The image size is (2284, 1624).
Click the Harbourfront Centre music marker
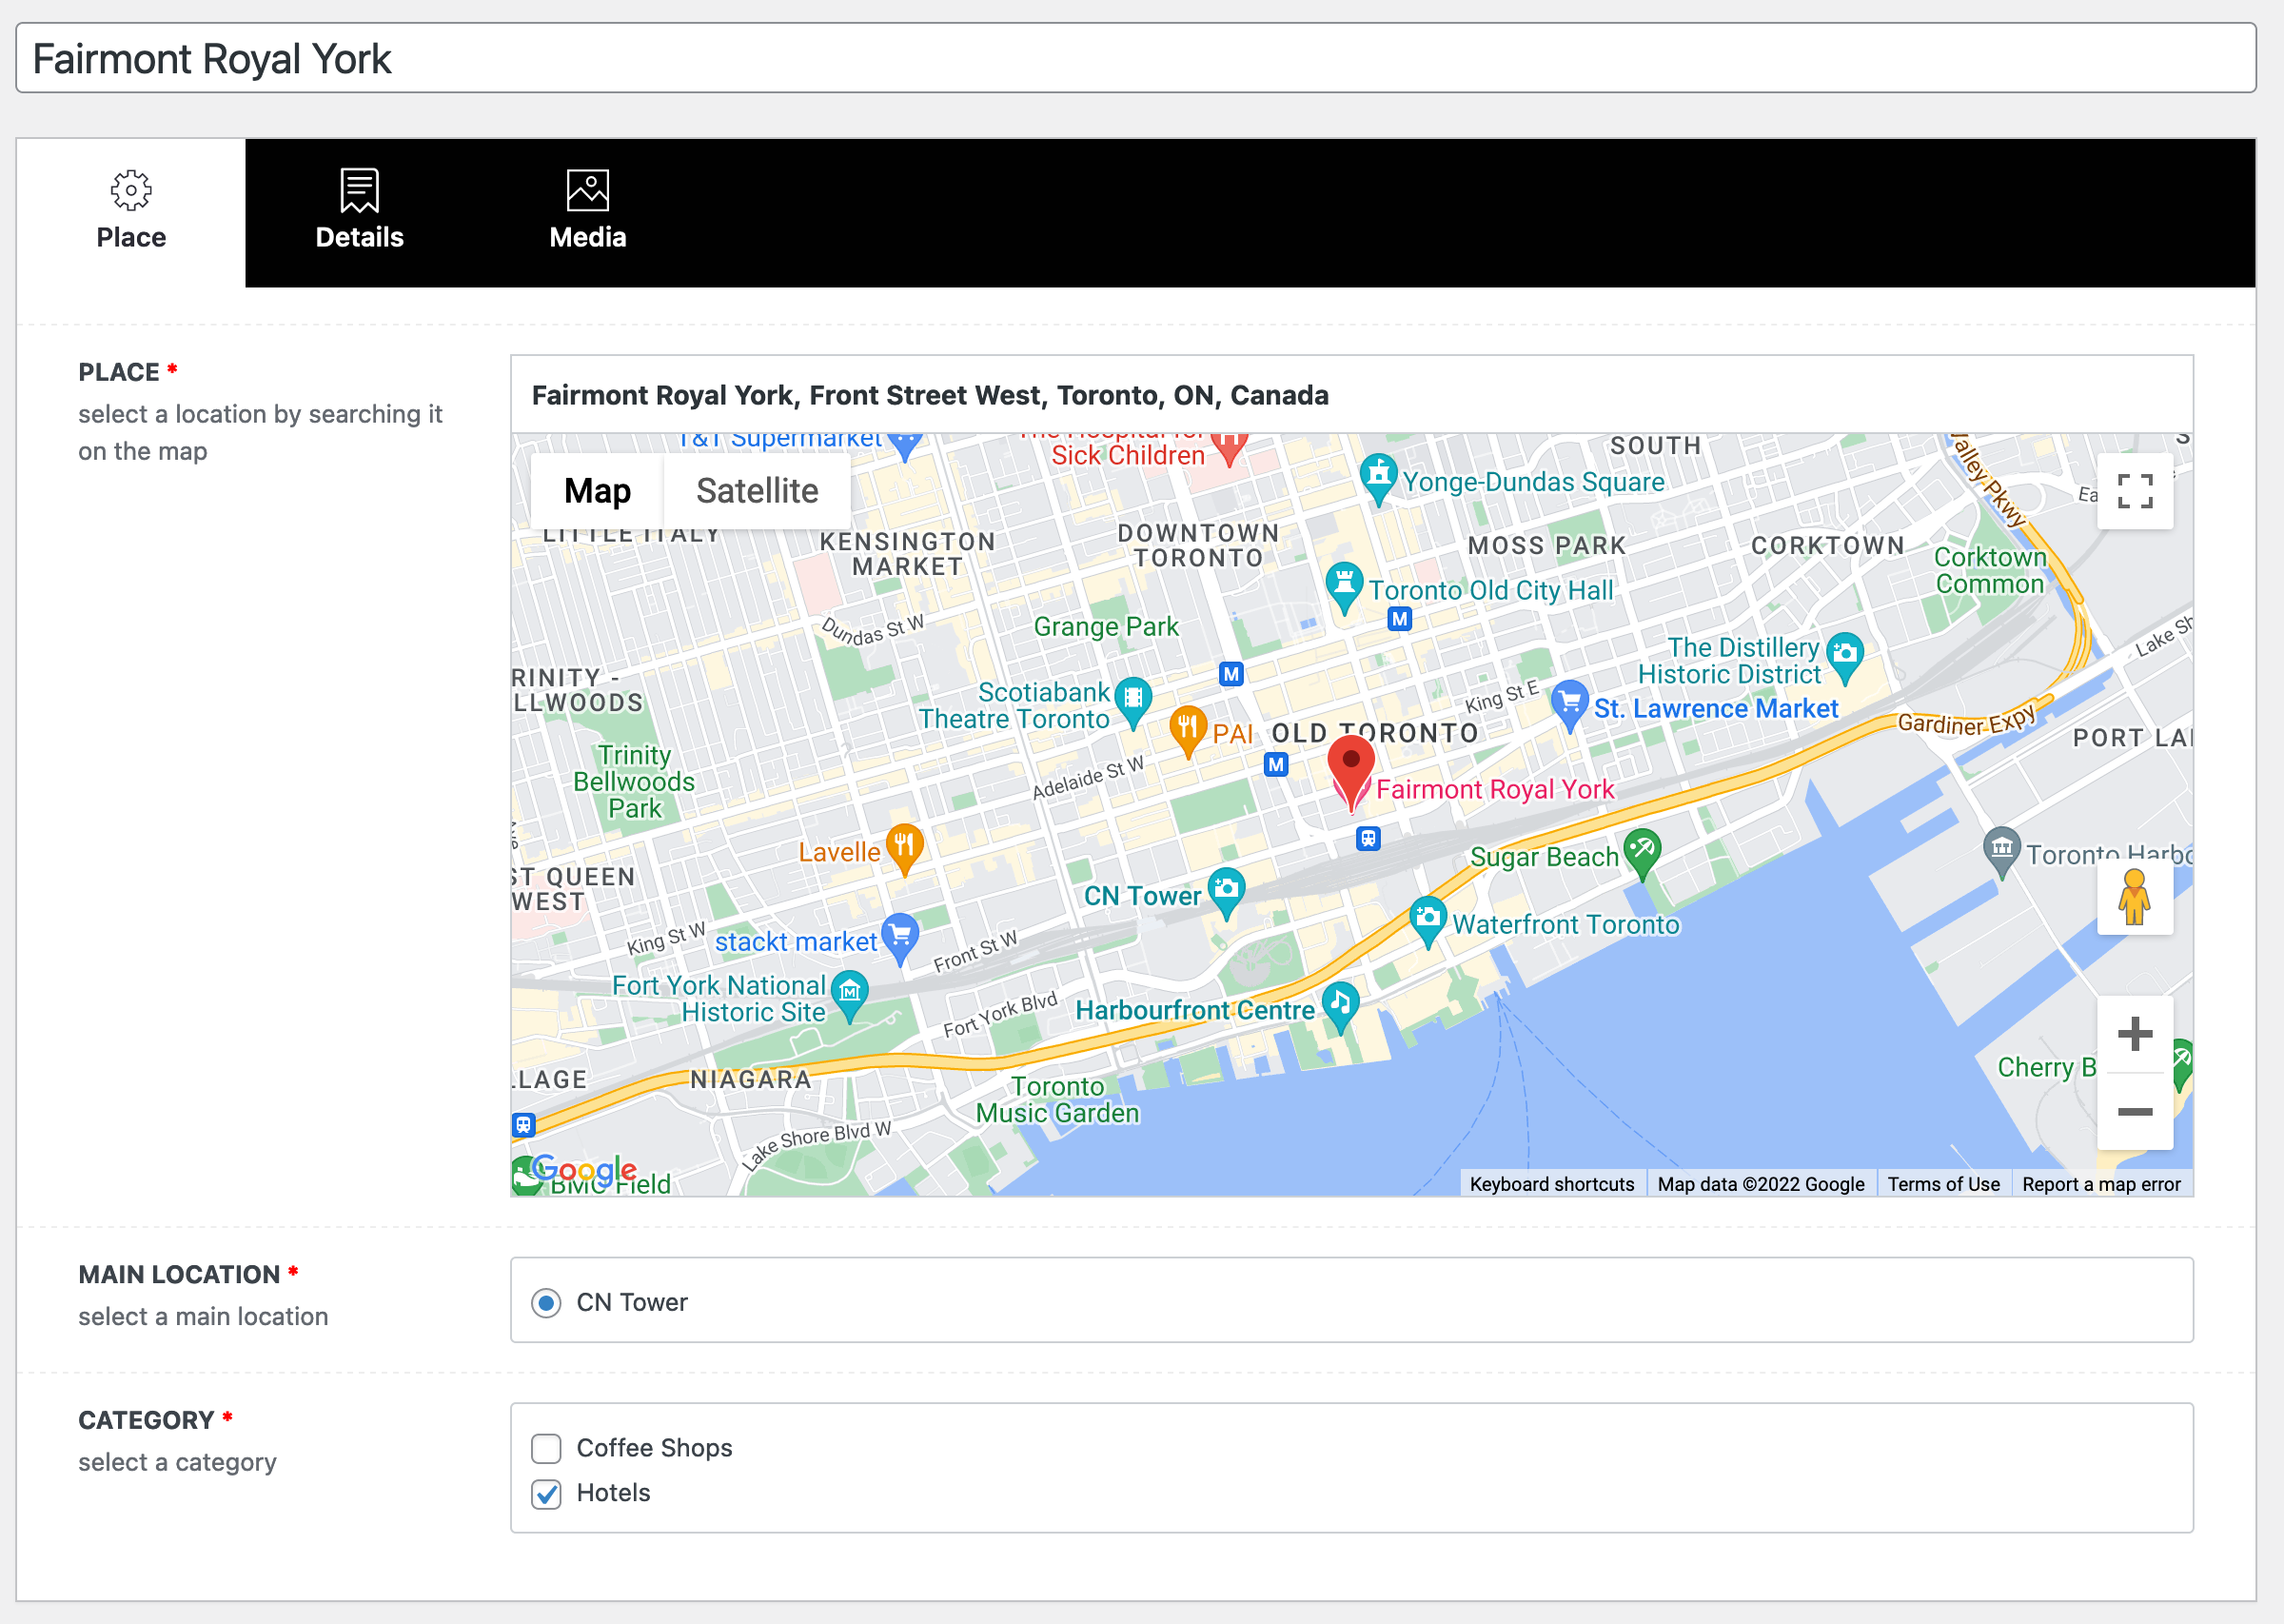click(x=1339, y=1005)
